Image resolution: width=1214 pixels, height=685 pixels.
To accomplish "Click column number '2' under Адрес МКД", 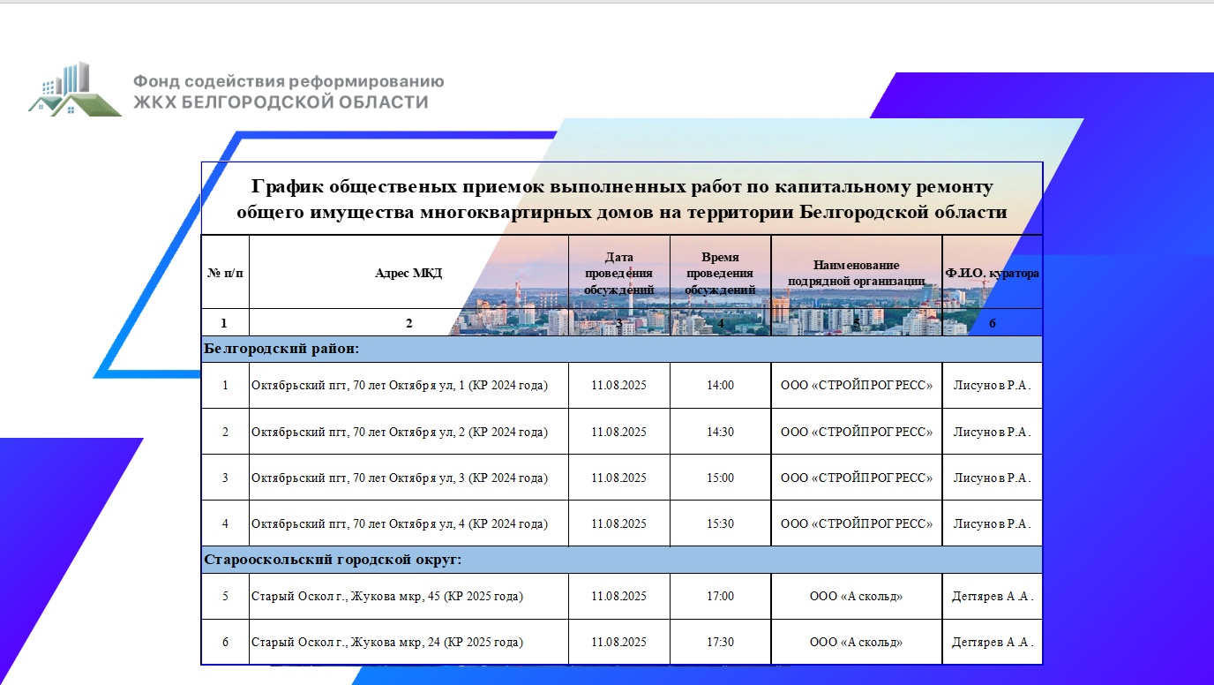I will 408,323.
